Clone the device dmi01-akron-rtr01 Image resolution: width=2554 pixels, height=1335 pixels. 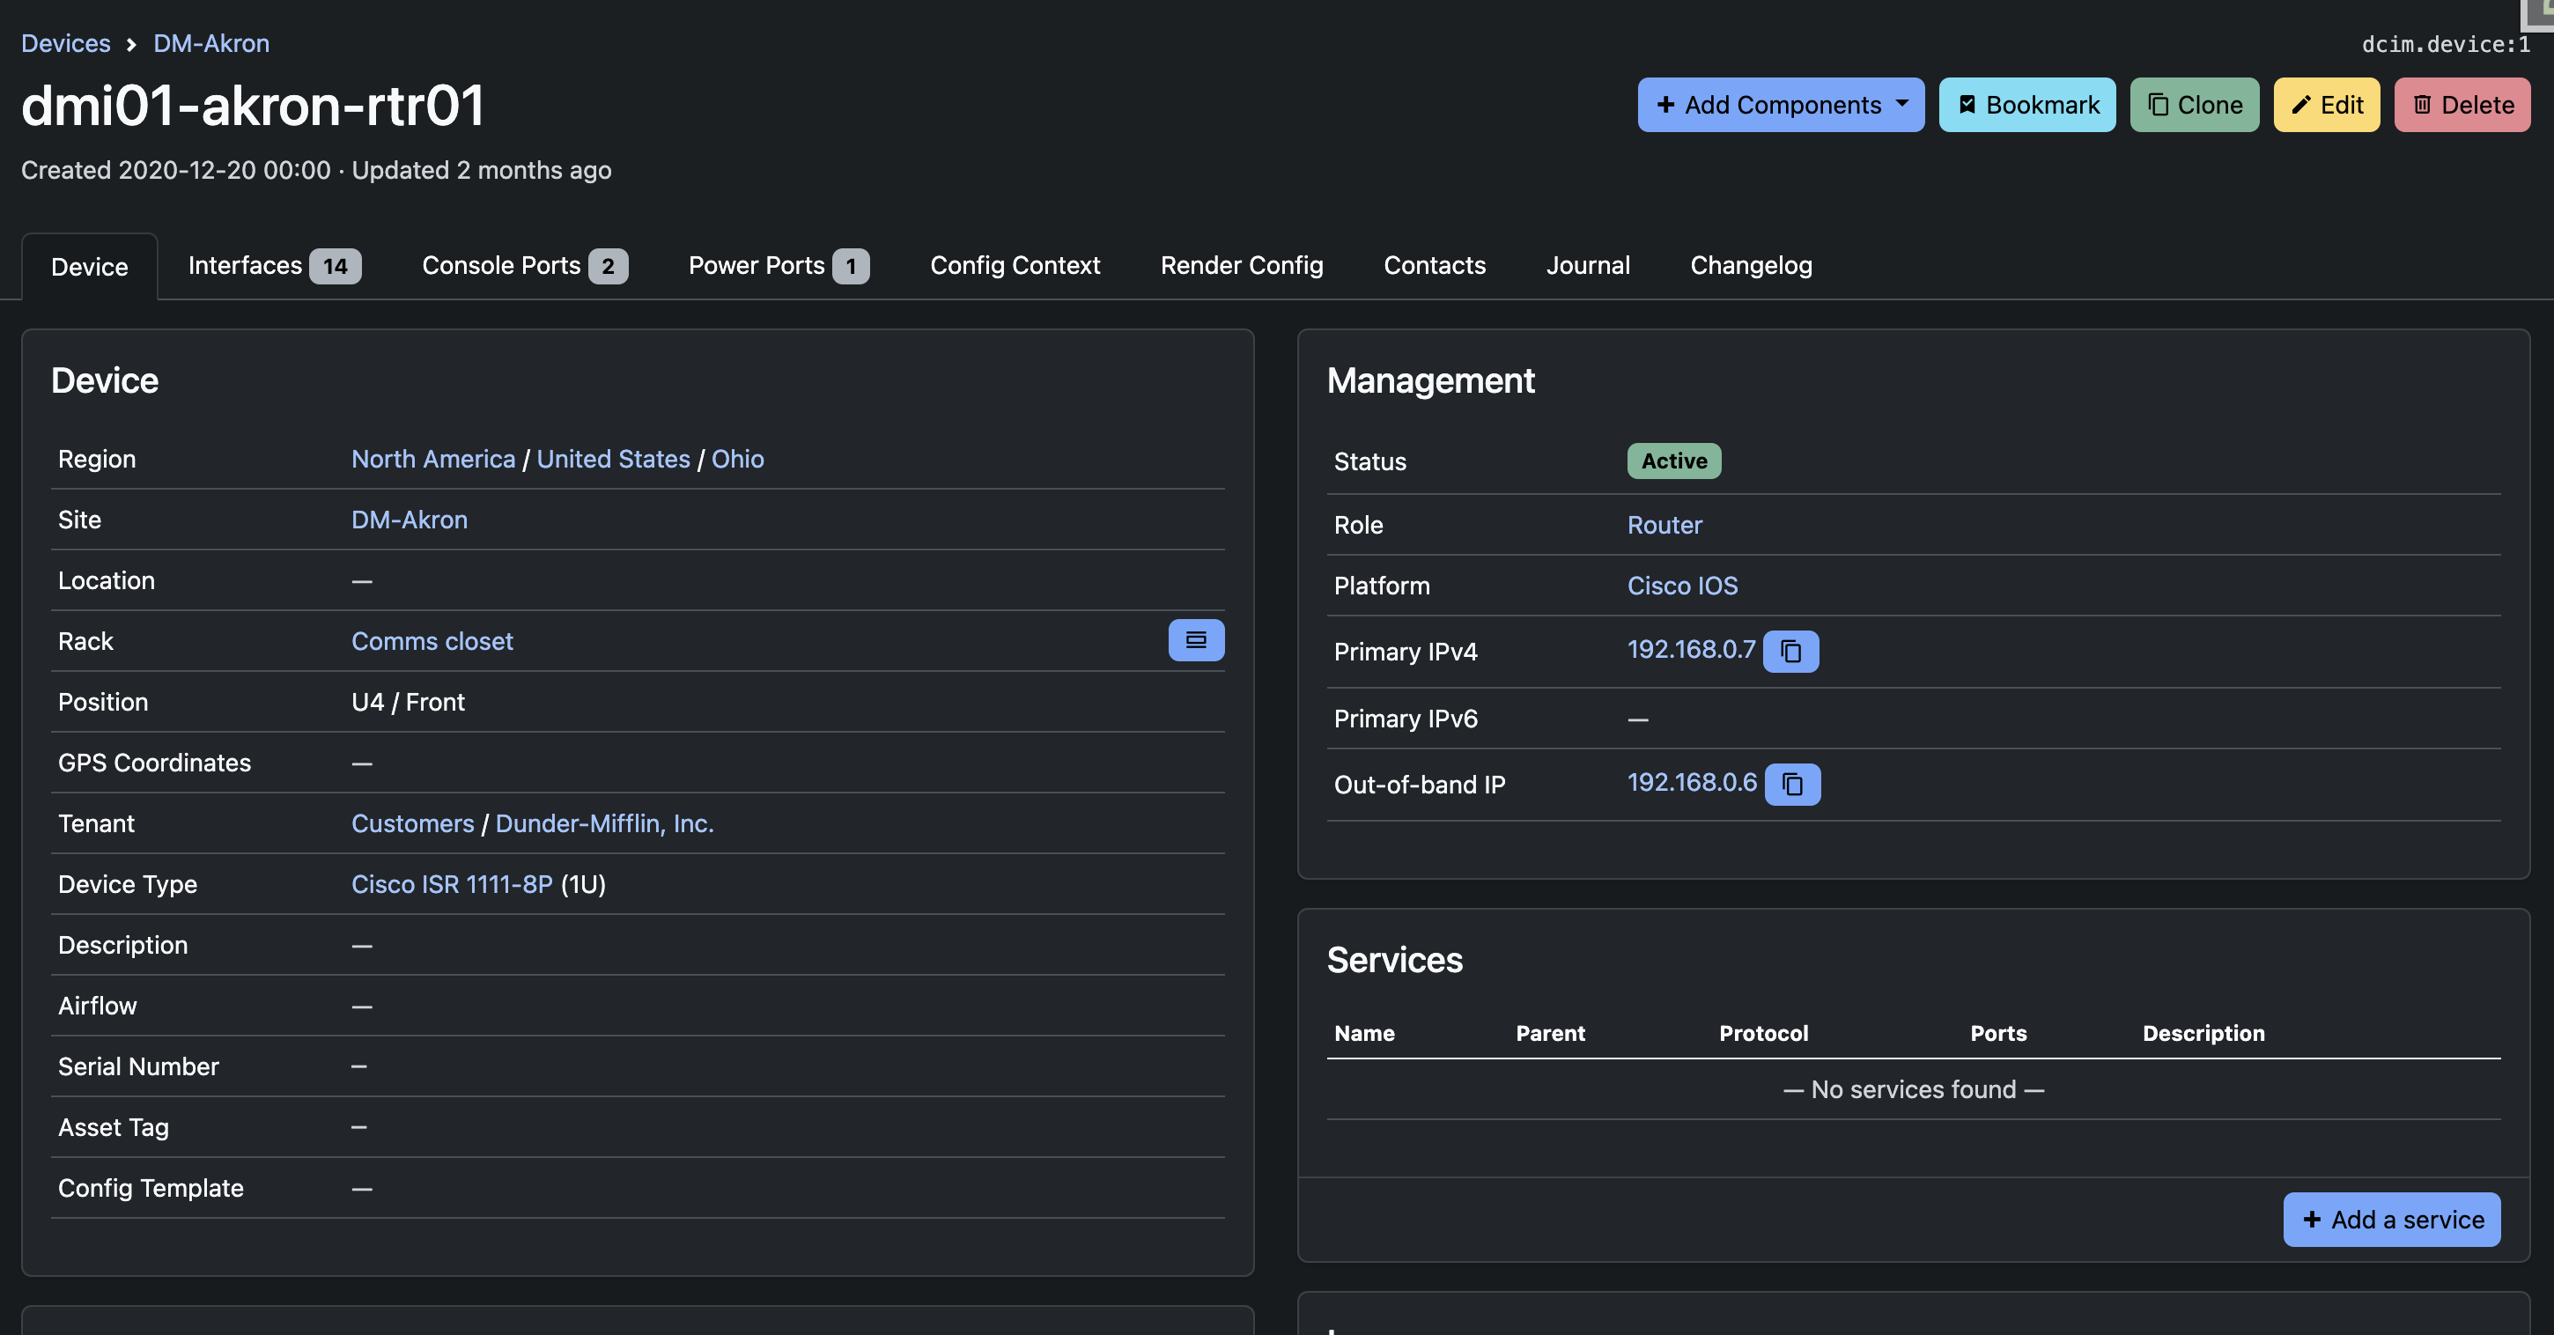pyautogui.click(x=2195, y=105)
